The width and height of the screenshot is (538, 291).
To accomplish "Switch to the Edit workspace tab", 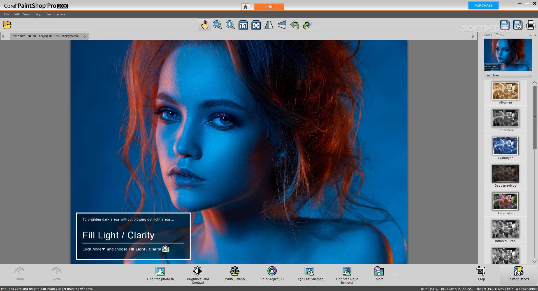I will tap(269, 7).
